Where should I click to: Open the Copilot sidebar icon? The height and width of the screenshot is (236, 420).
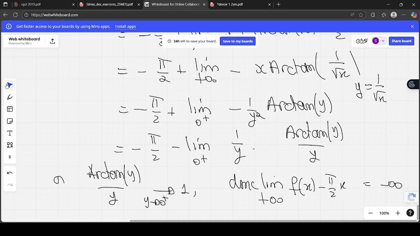click(414, 15)
